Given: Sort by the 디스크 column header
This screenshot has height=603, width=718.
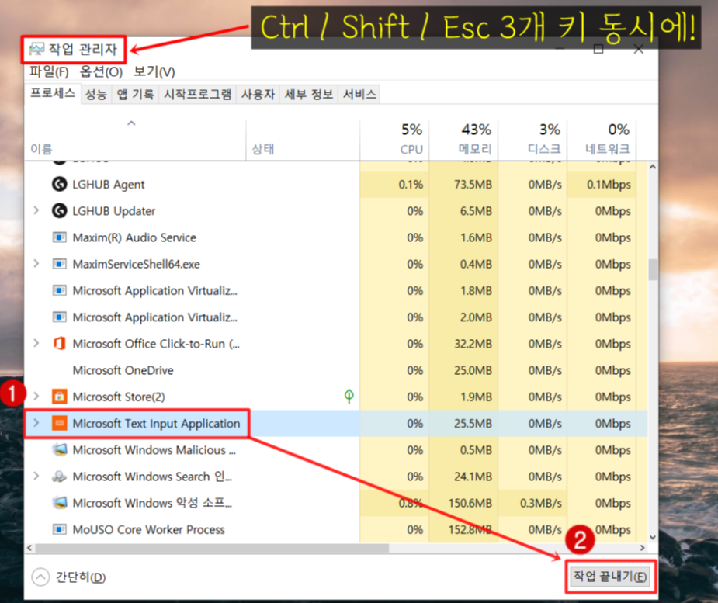Looking at the screenshot, I should click(532, 140).
